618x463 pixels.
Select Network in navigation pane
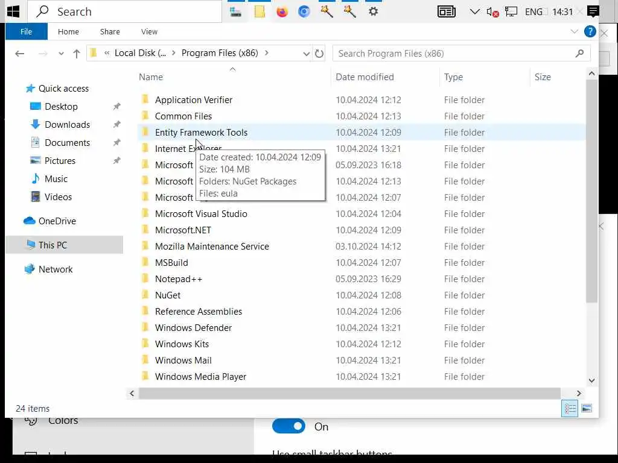pos(56,269)
